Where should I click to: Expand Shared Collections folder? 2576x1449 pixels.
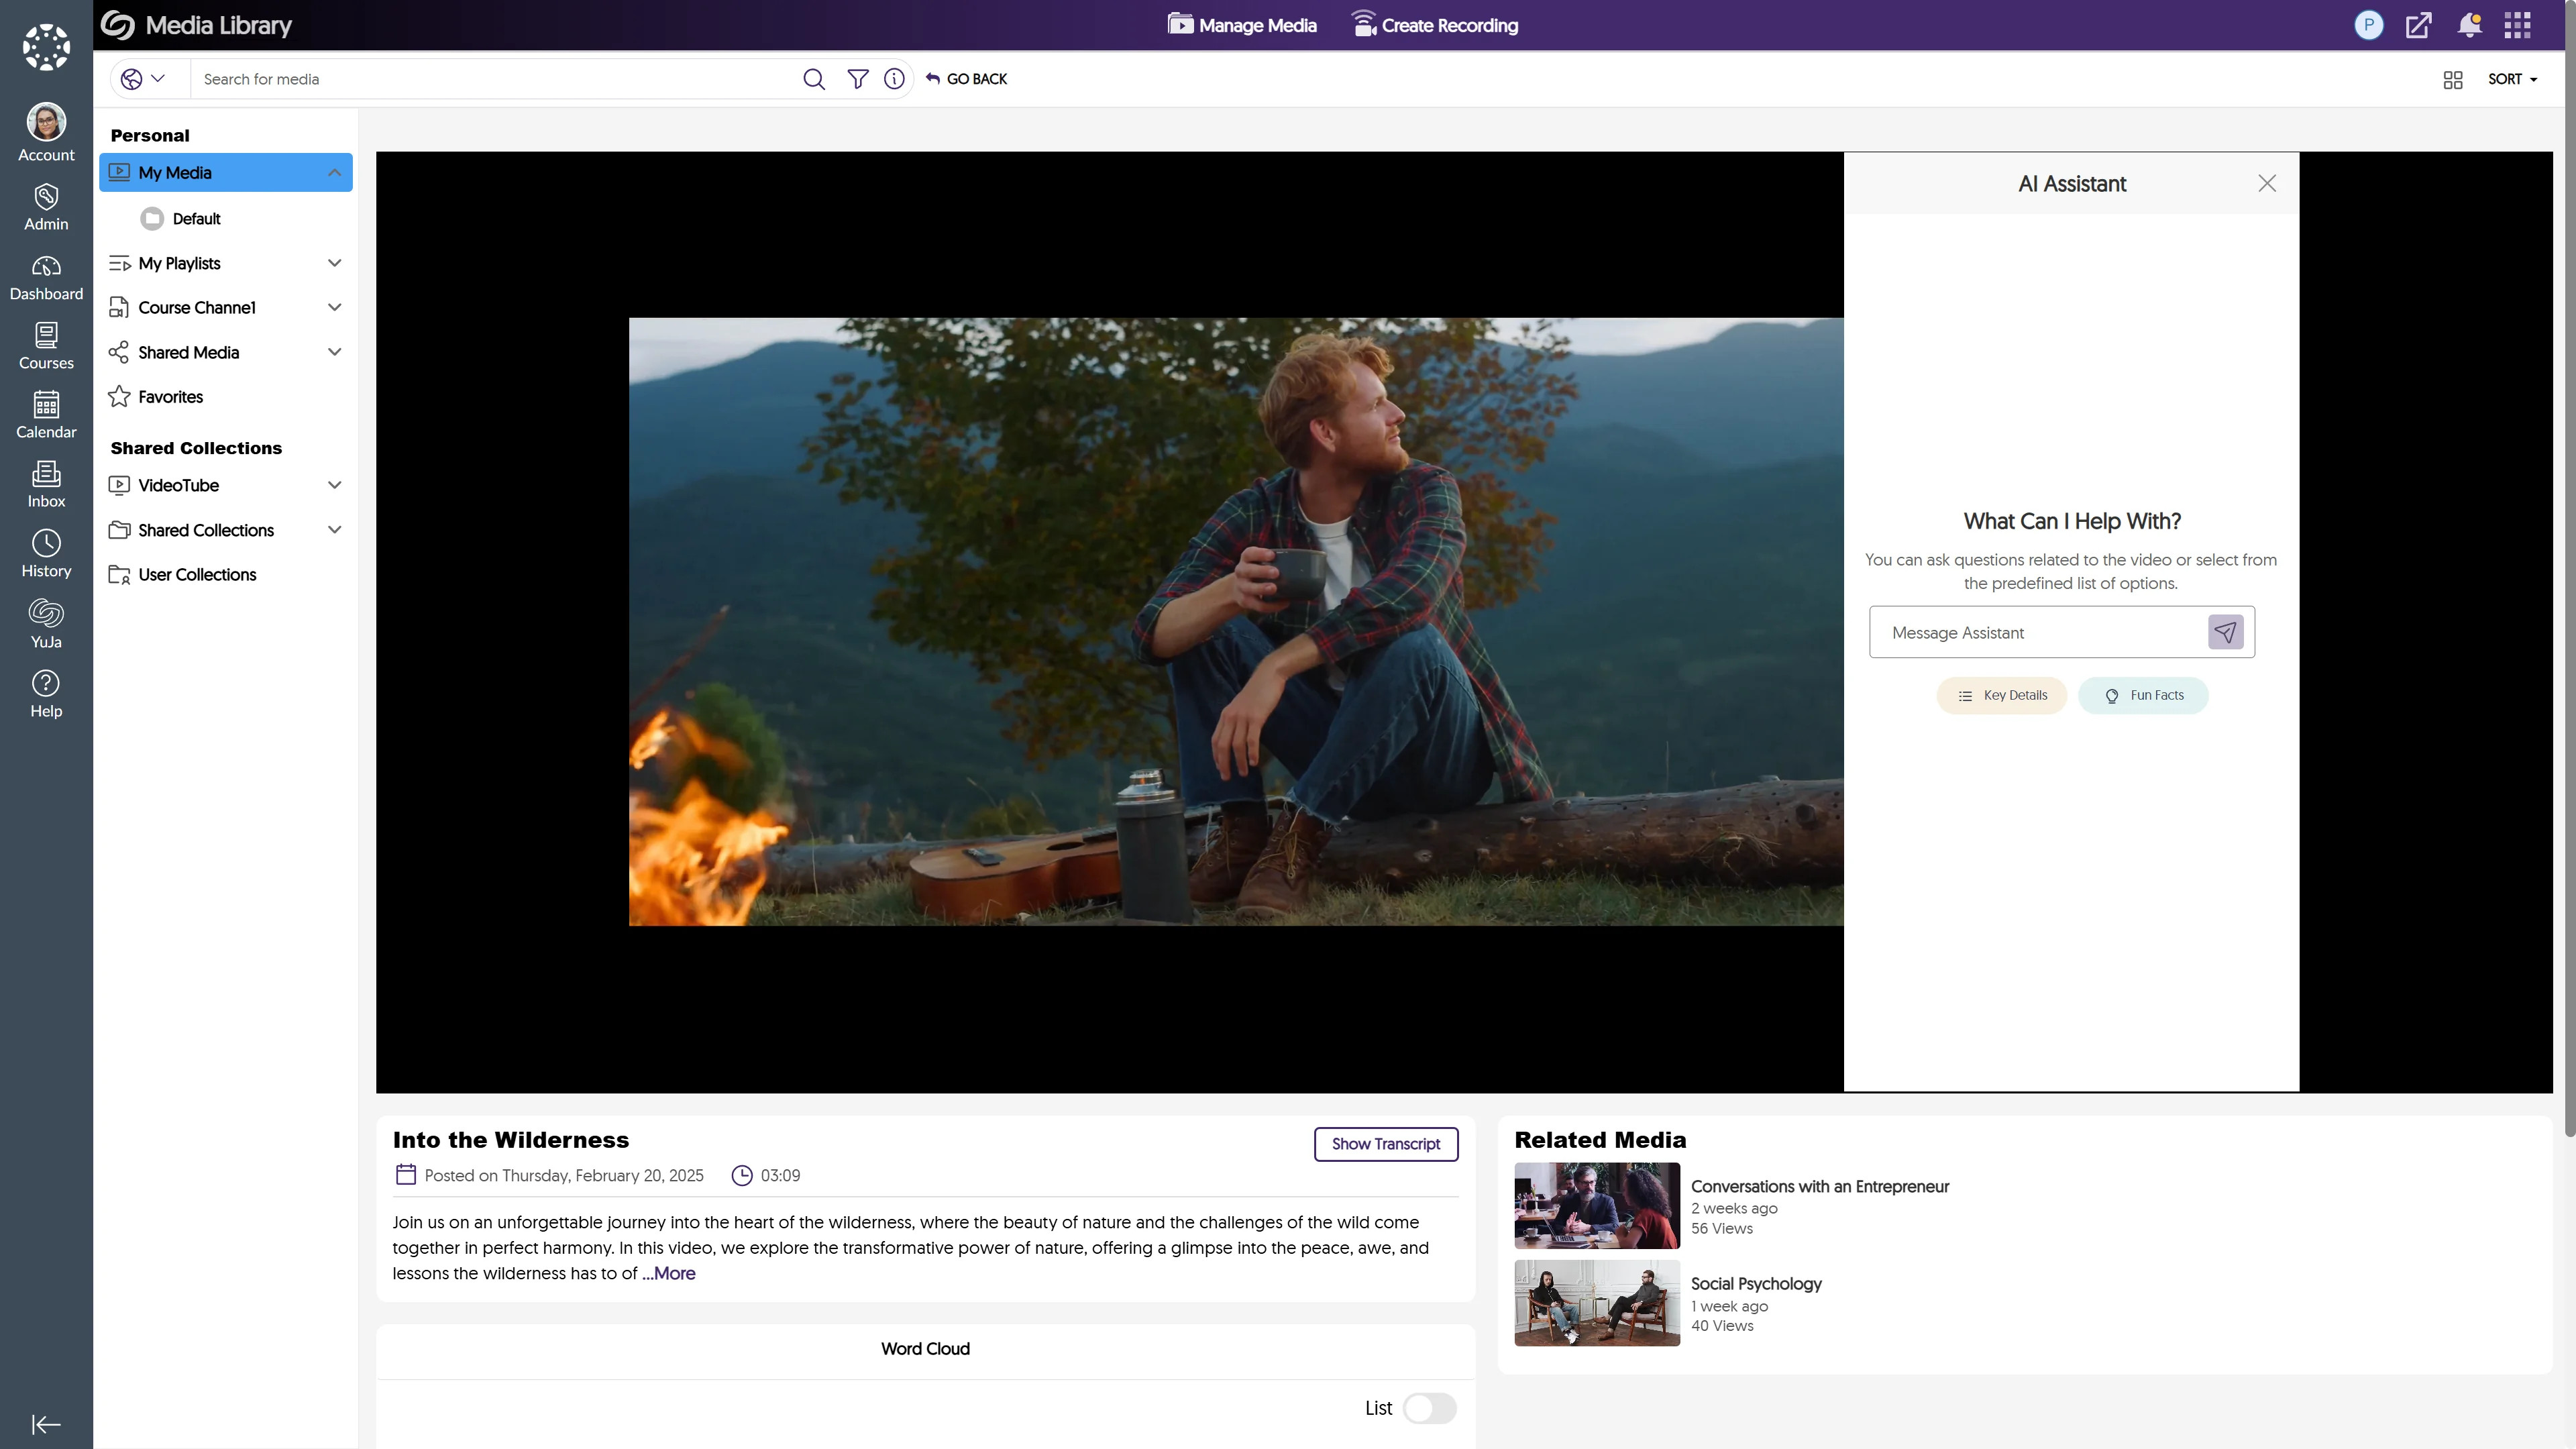click(334, 530)
